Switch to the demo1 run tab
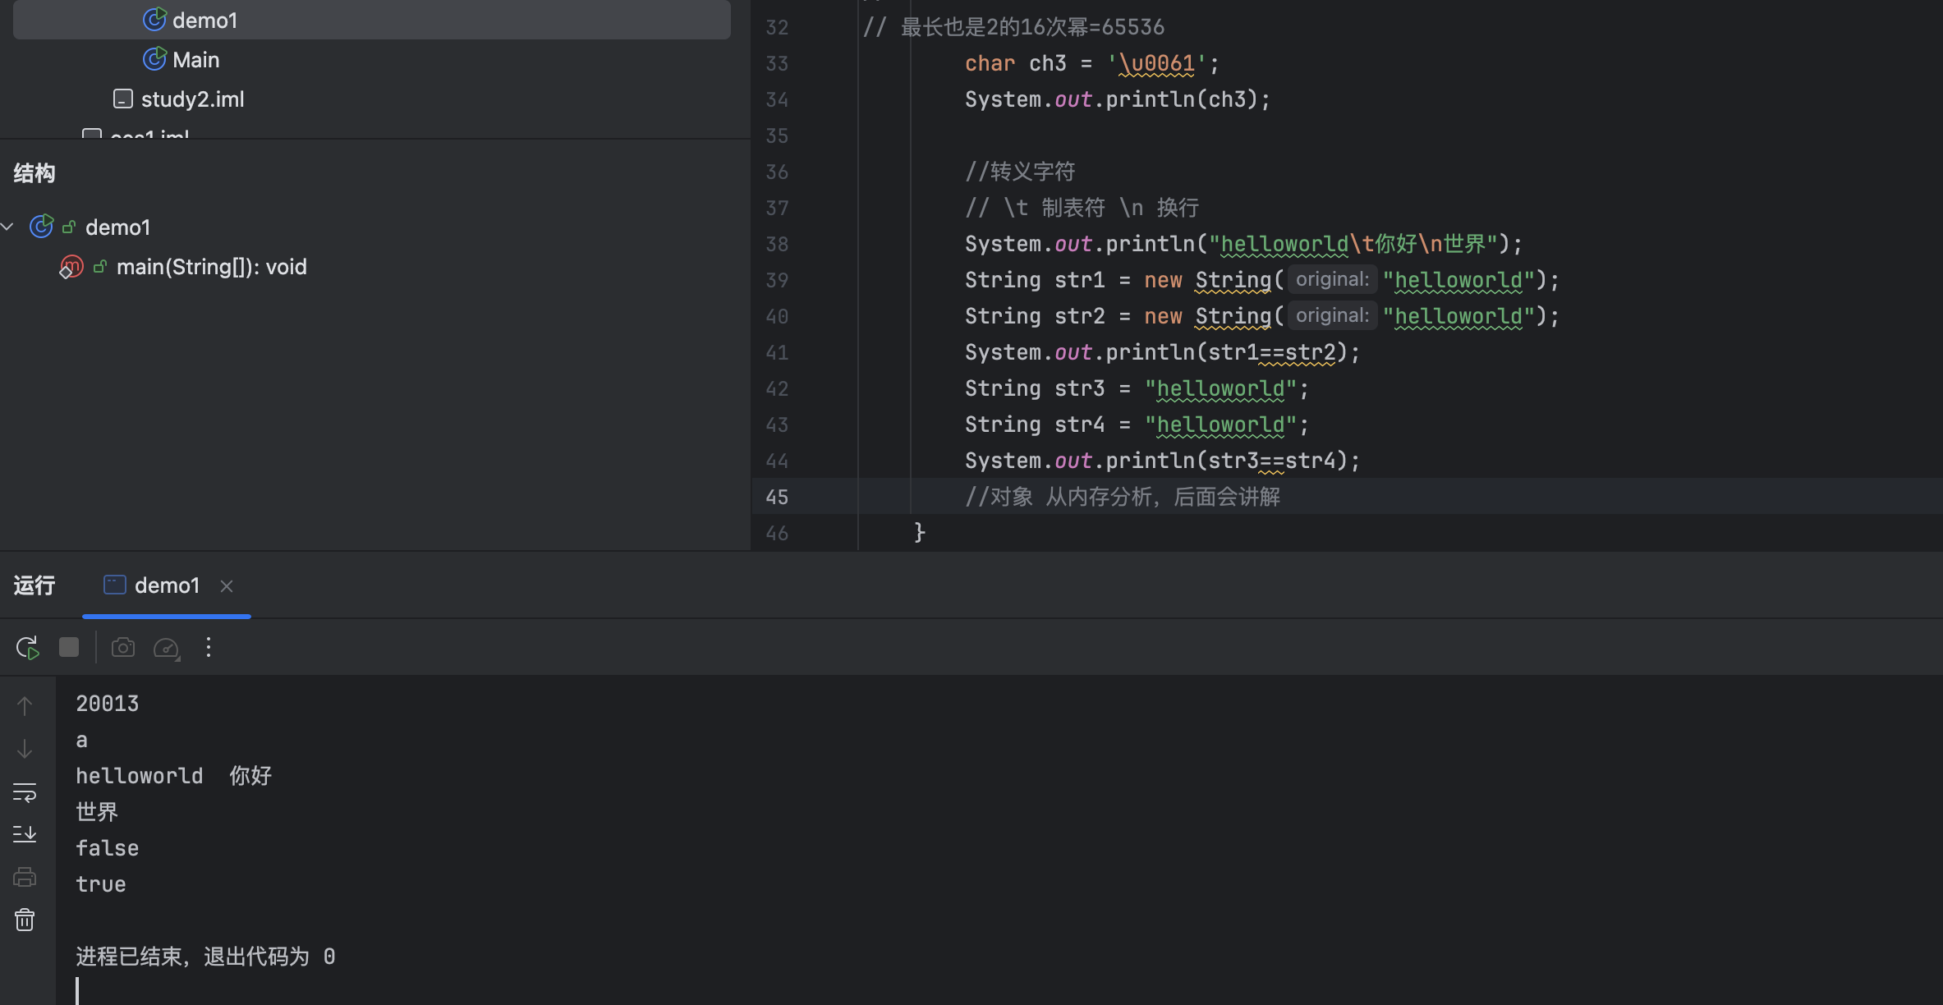1943x1005 pixels. pos(166,585)
